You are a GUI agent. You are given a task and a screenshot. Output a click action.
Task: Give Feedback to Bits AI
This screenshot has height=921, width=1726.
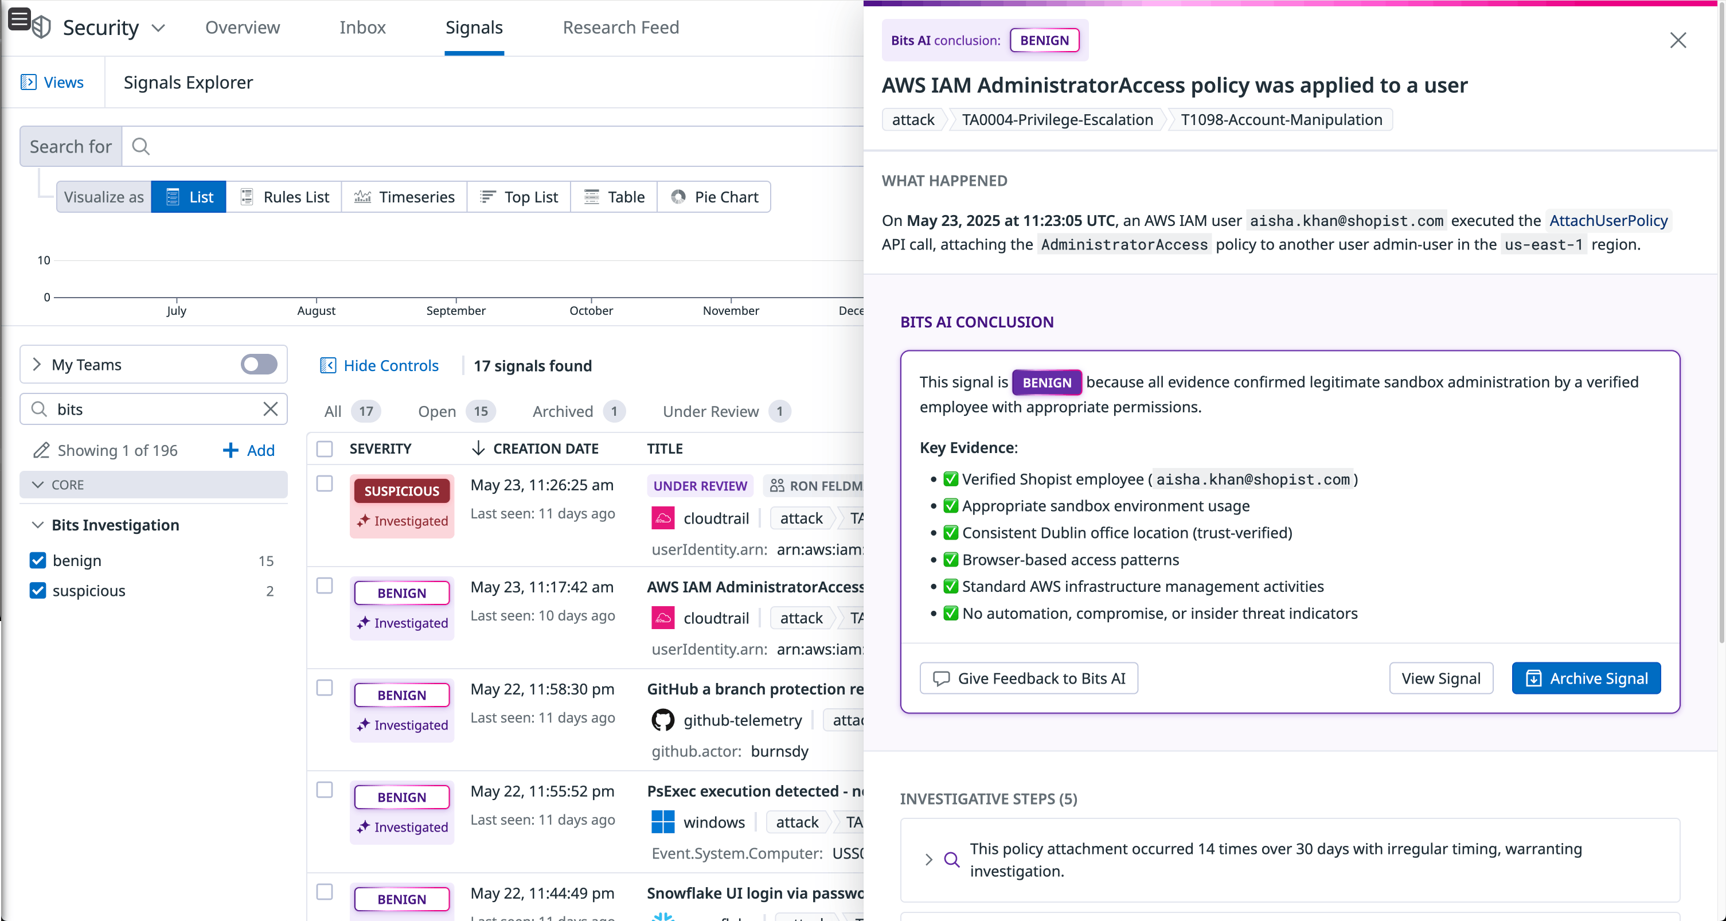(x=1029, y=678)
